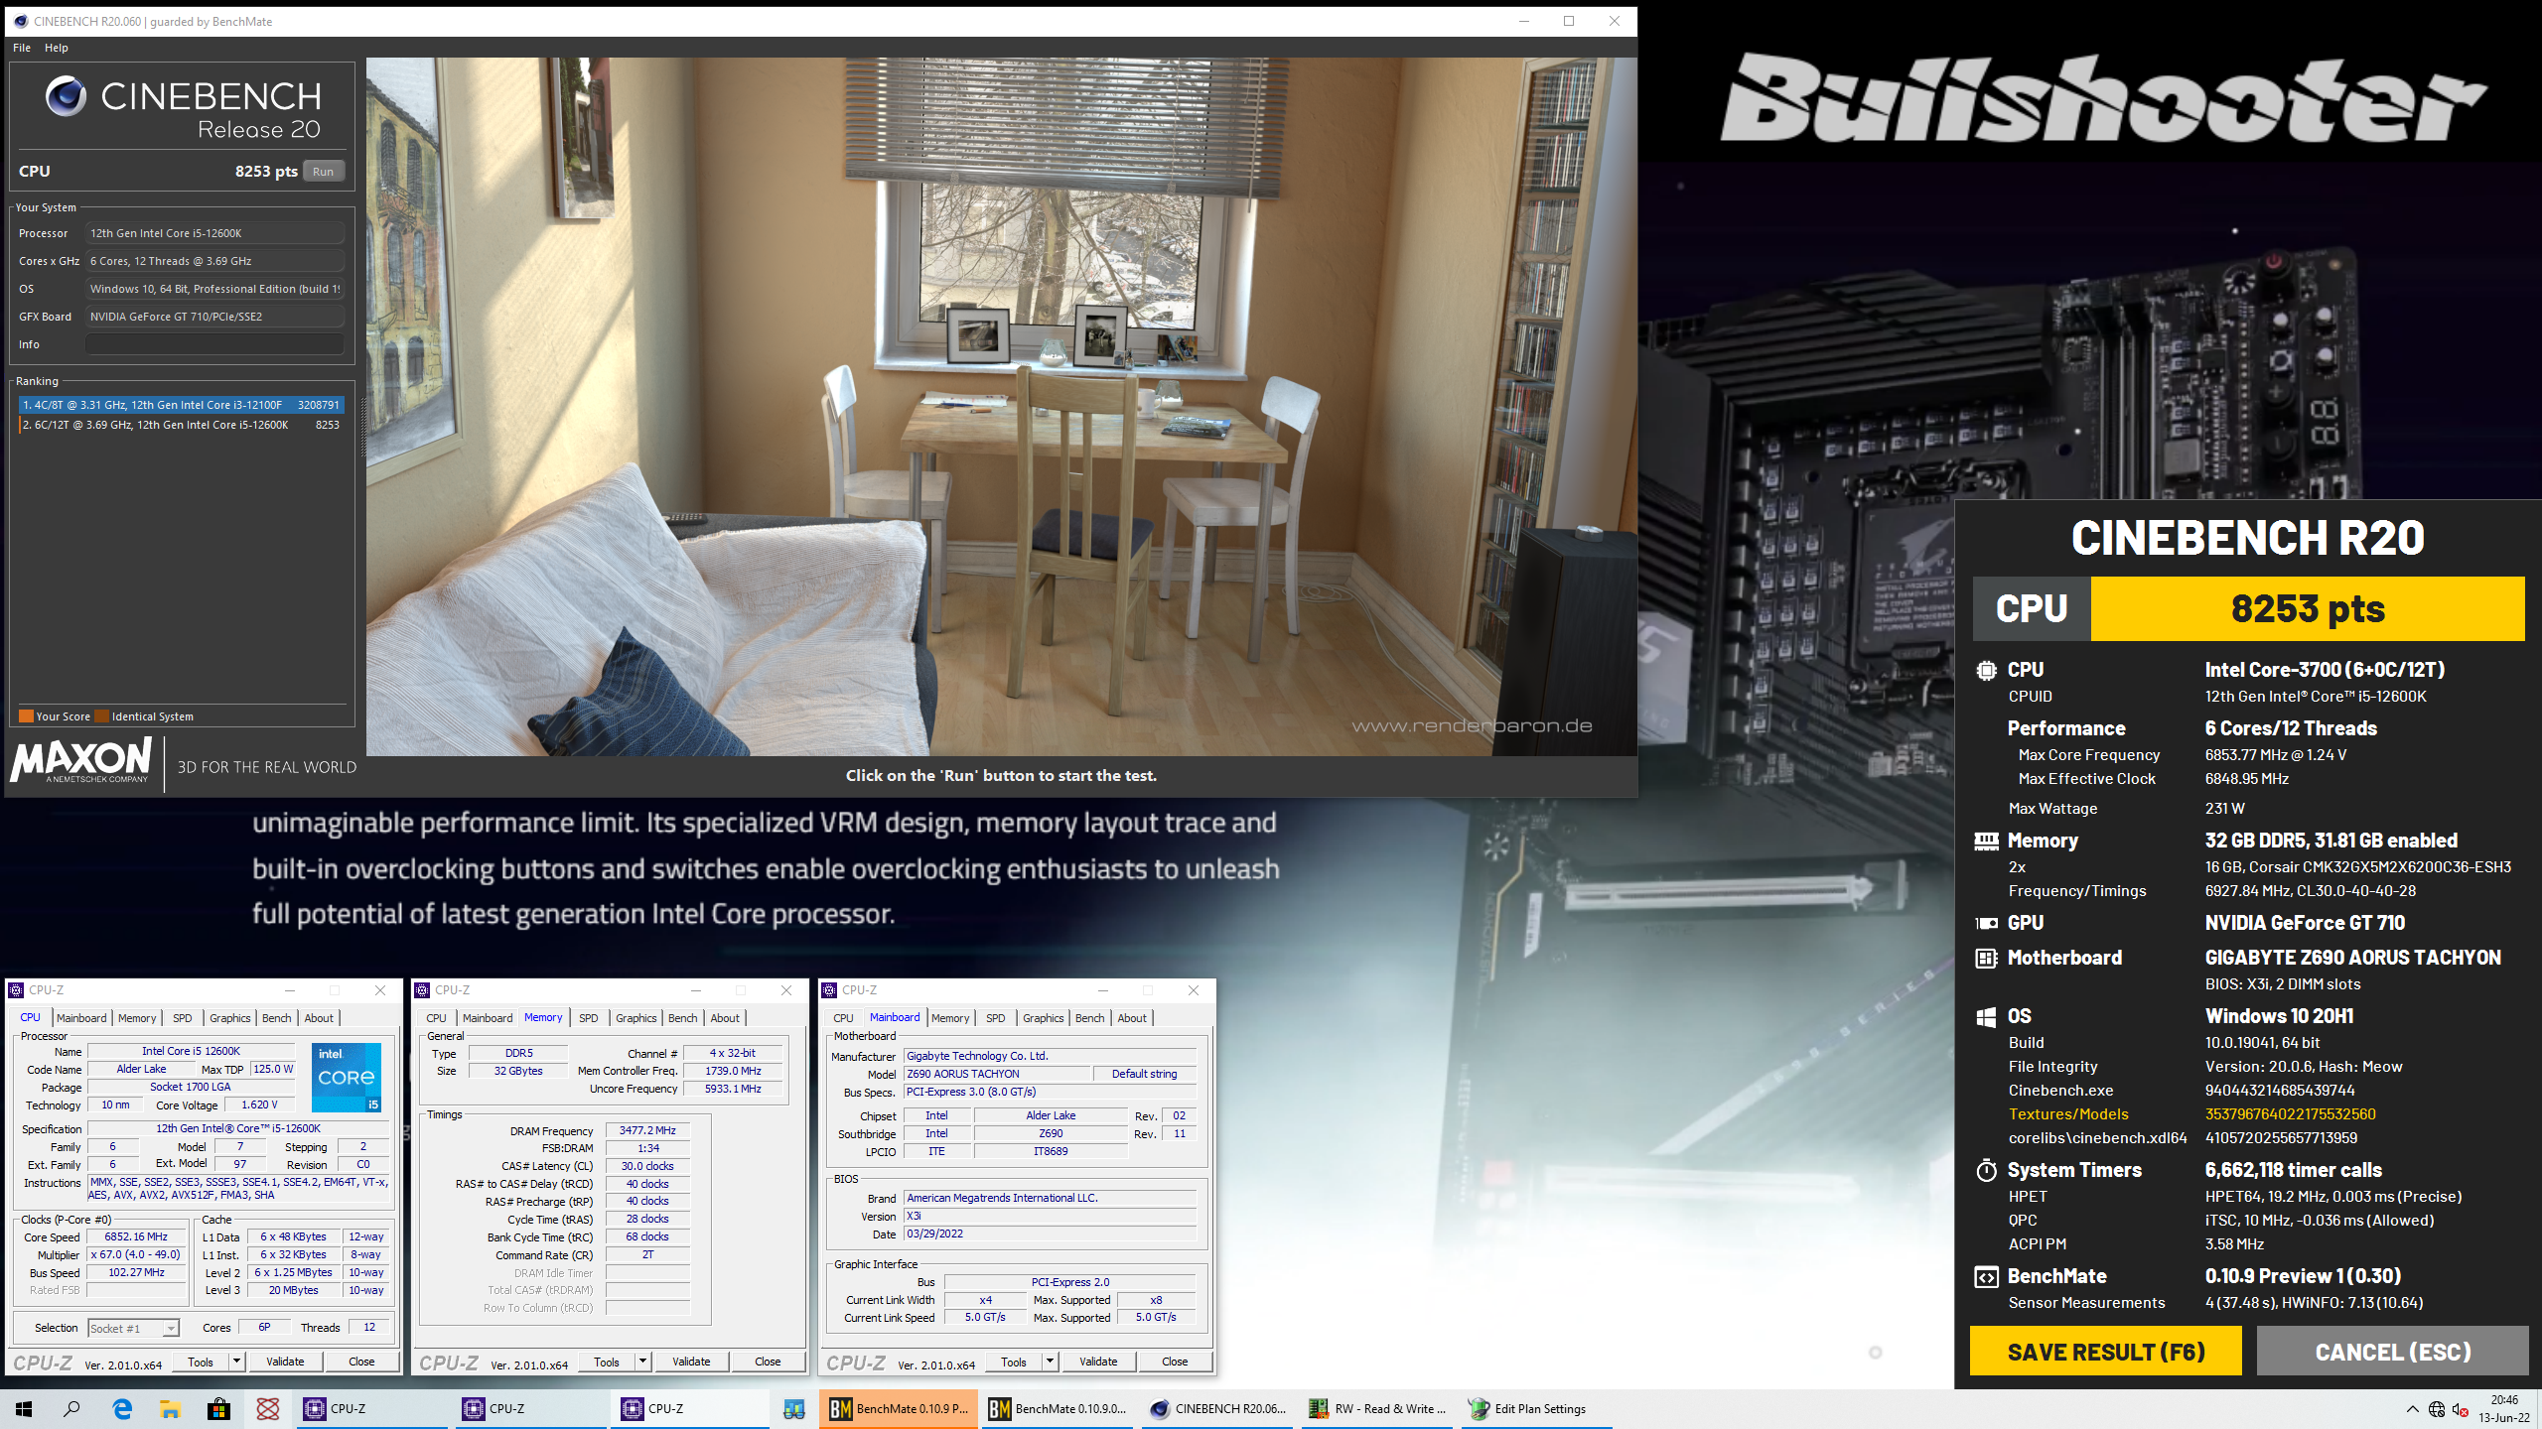Image resolution: width=2542 pixels, height=1429 pixels.
Task: Expand Tools dropdown arrow in Memory CPU-Z
Action: coord(643,1362)
